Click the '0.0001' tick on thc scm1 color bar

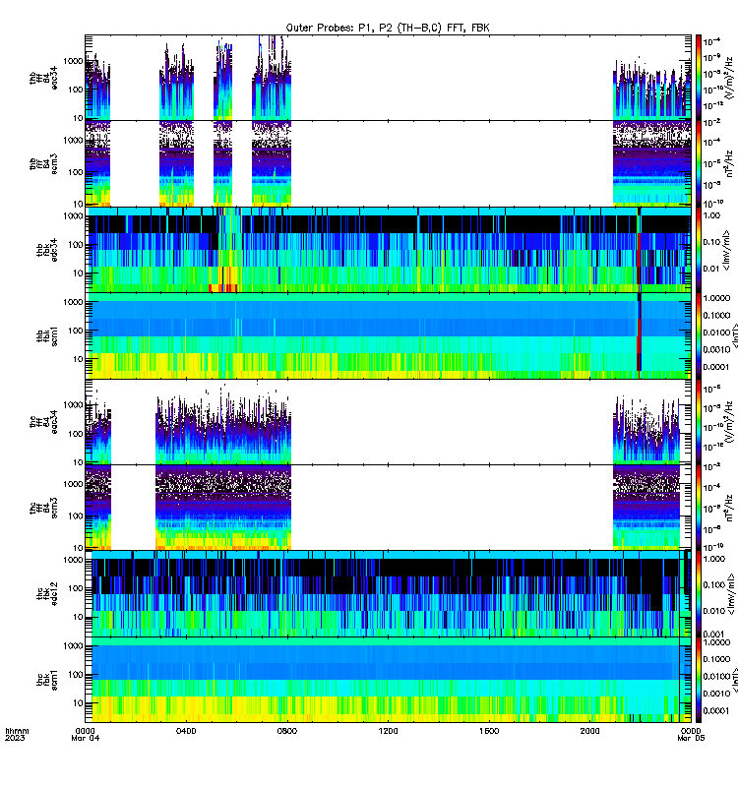coord(716,710)
